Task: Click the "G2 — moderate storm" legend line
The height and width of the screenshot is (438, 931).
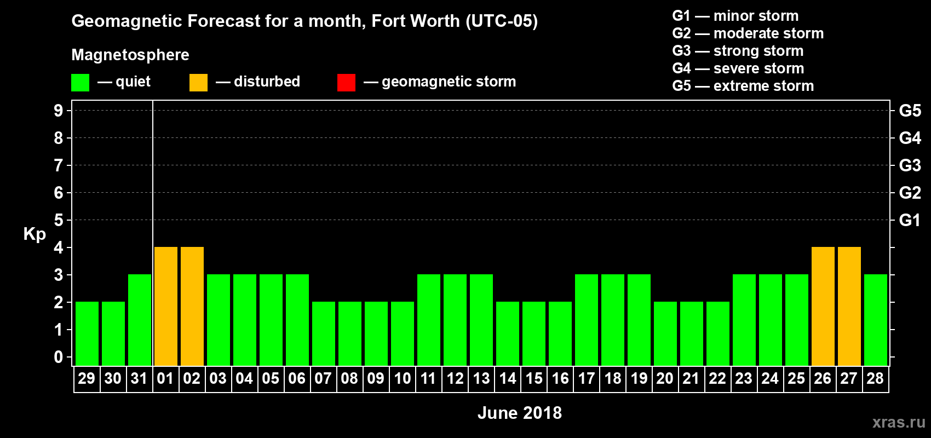Action: tap(748, 33)
